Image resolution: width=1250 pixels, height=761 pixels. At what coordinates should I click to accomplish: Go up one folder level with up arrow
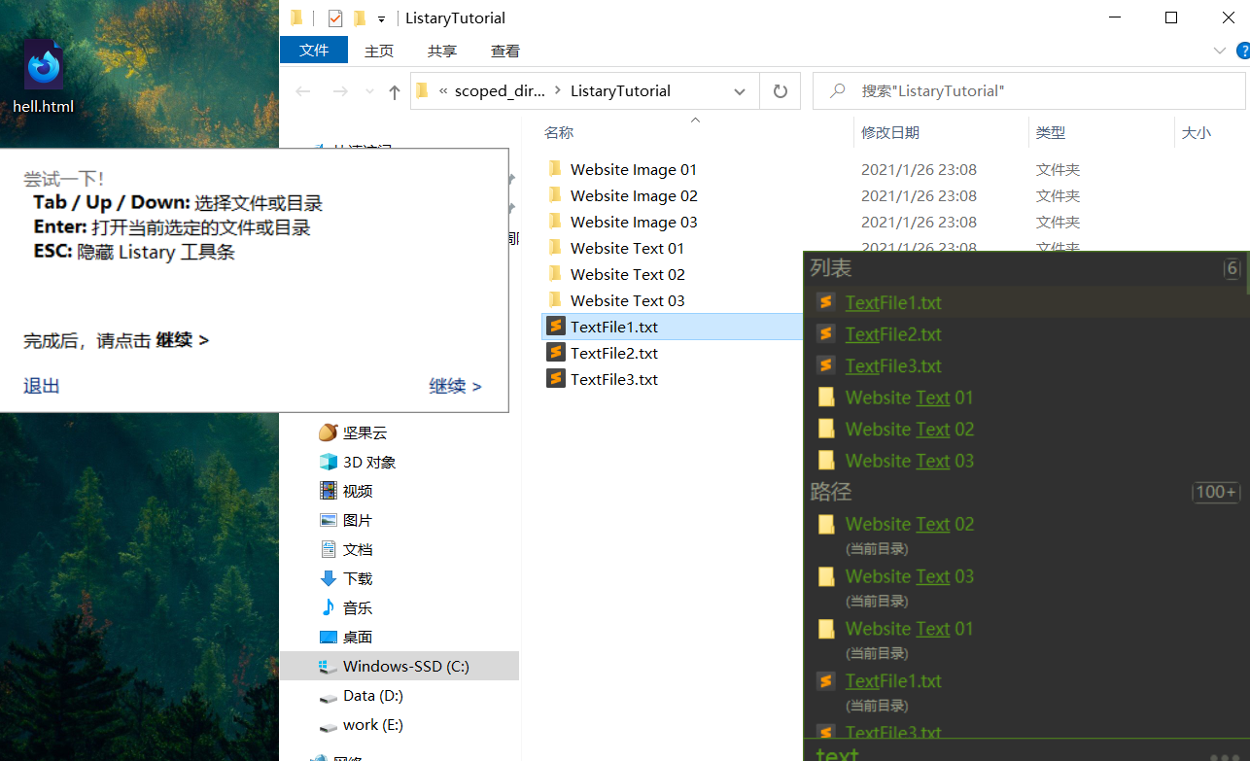394,91
